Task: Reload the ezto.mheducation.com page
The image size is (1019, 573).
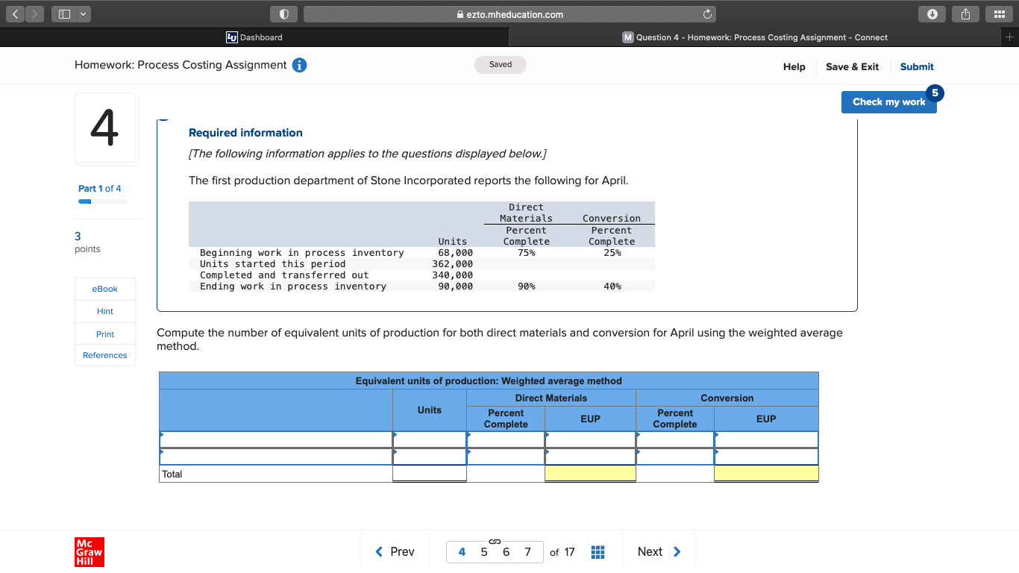Action: click(x=706, y=13)
